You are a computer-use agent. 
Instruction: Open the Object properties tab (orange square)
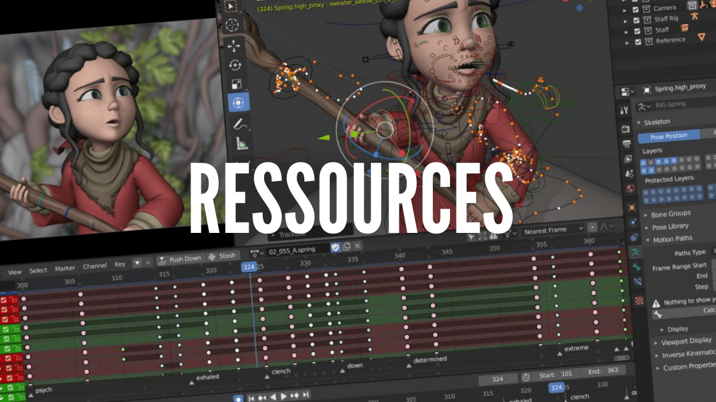pos(632,208)
